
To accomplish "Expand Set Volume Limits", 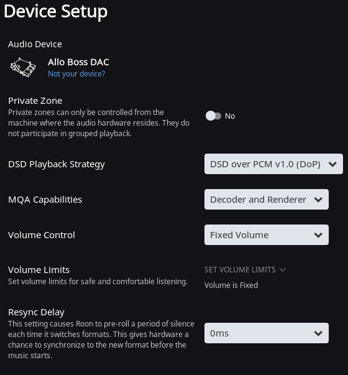I will tap(245, 270).
